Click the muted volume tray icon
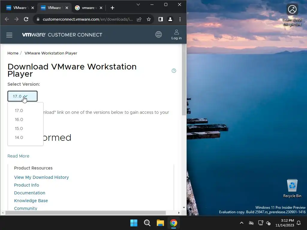 tap(268, 223)
